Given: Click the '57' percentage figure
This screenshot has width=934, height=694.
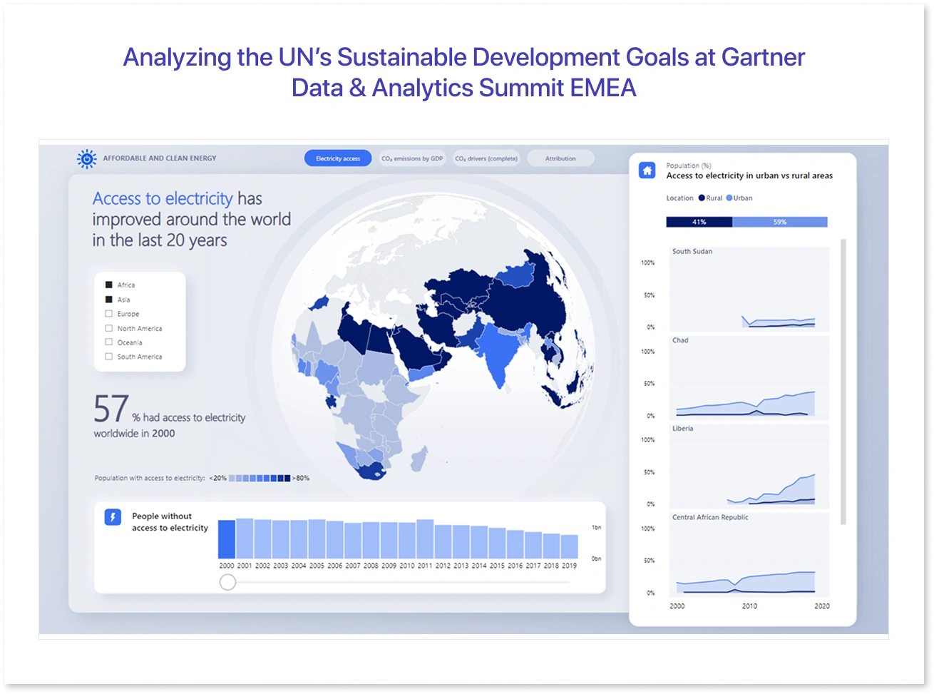Looking at the screenshot, I should point(111,409).
